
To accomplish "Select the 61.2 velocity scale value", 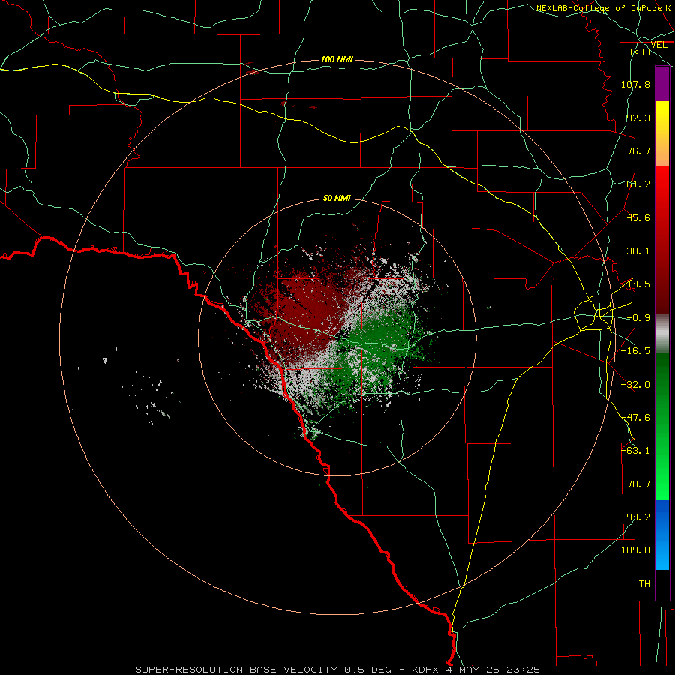I will click(x=638, y=184).
